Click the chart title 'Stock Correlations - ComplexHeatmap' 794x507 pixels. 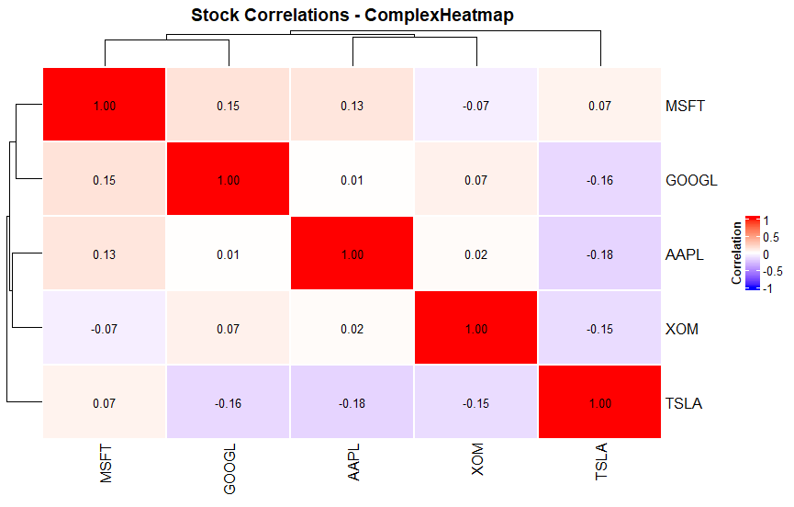(352, 16)
